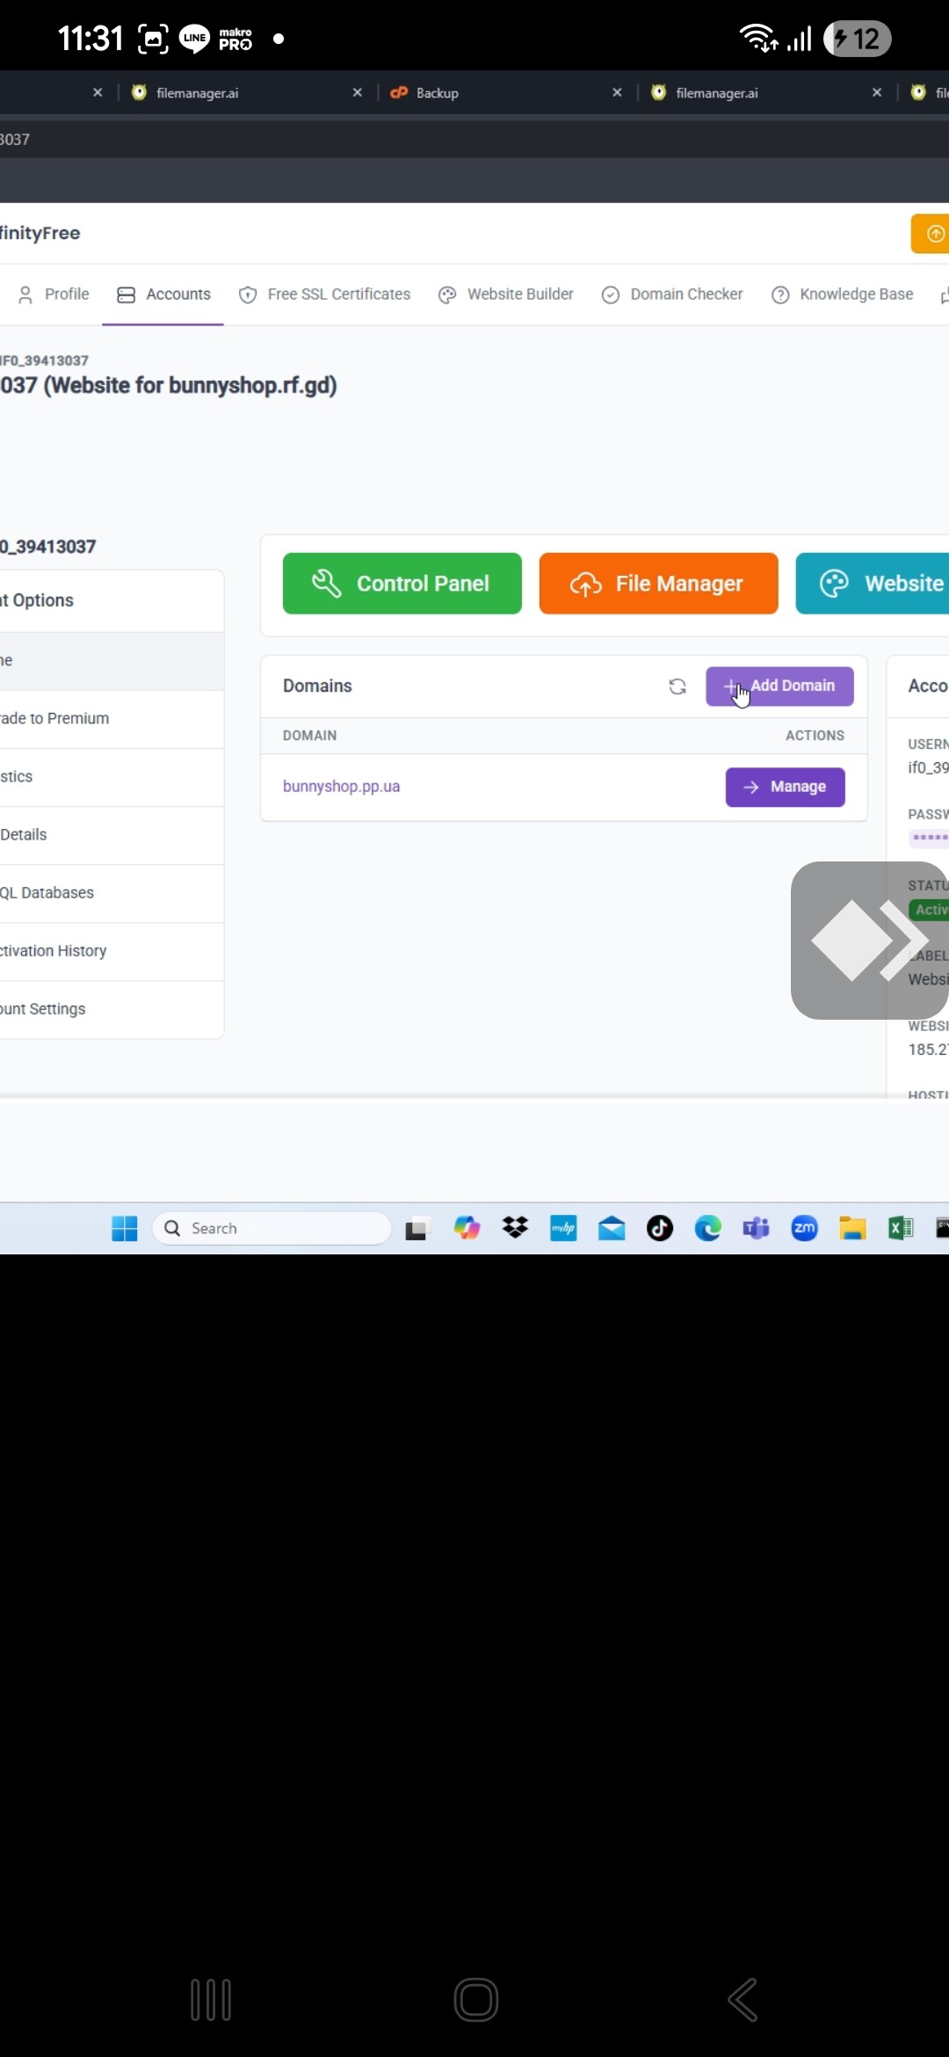Open Microsoft Teams from the taskbar
This screenshot has width=949, height=2057.
tap(756, 1228)
